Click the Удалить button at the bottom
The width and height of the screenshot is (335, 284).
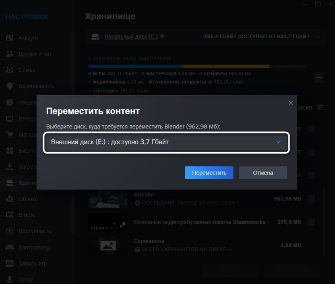point(230,271)
